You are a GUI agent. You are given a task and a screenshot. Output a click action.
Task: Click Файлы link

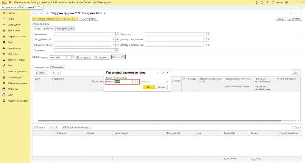coord(35,57)
